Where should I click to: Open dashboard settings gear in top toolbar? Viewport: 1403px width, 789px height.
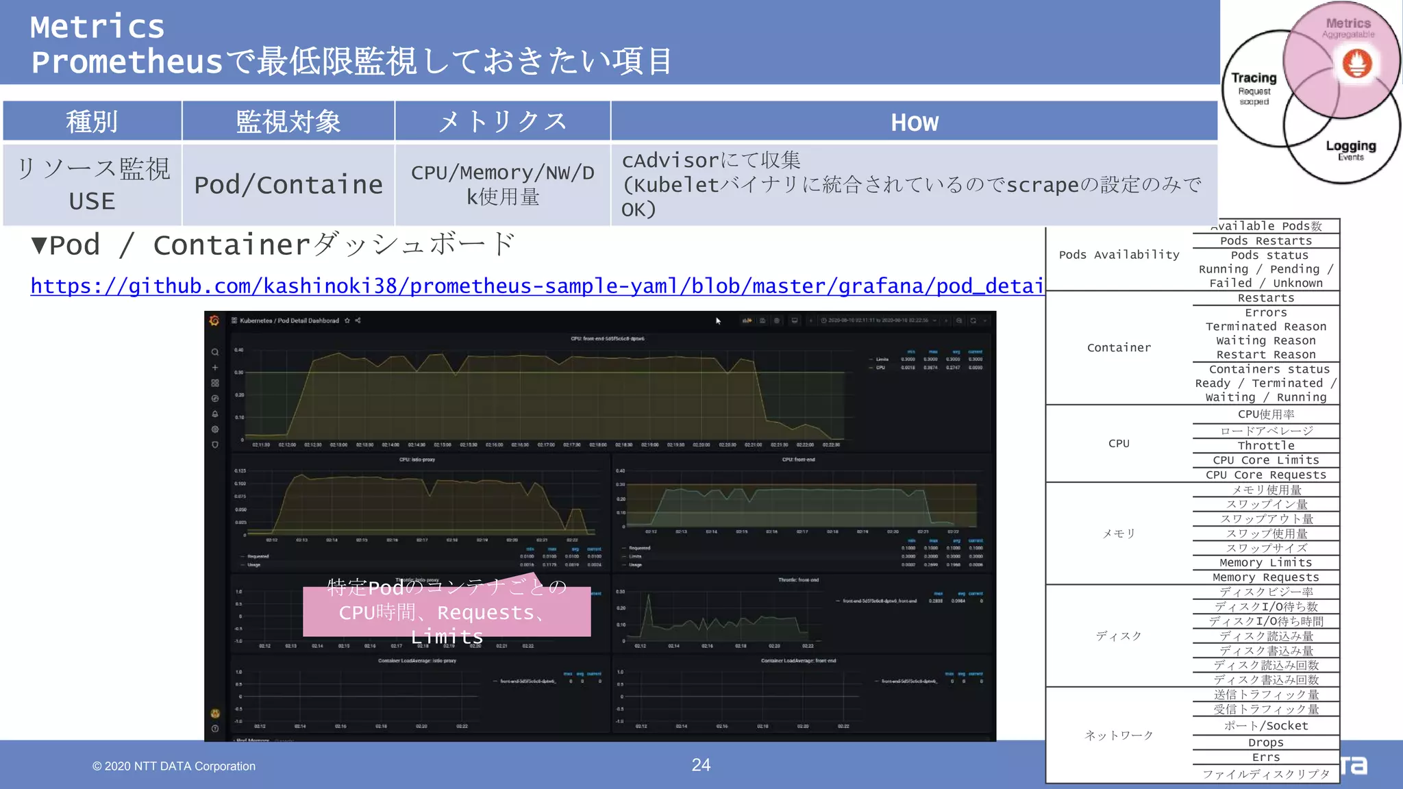point(777,321)
